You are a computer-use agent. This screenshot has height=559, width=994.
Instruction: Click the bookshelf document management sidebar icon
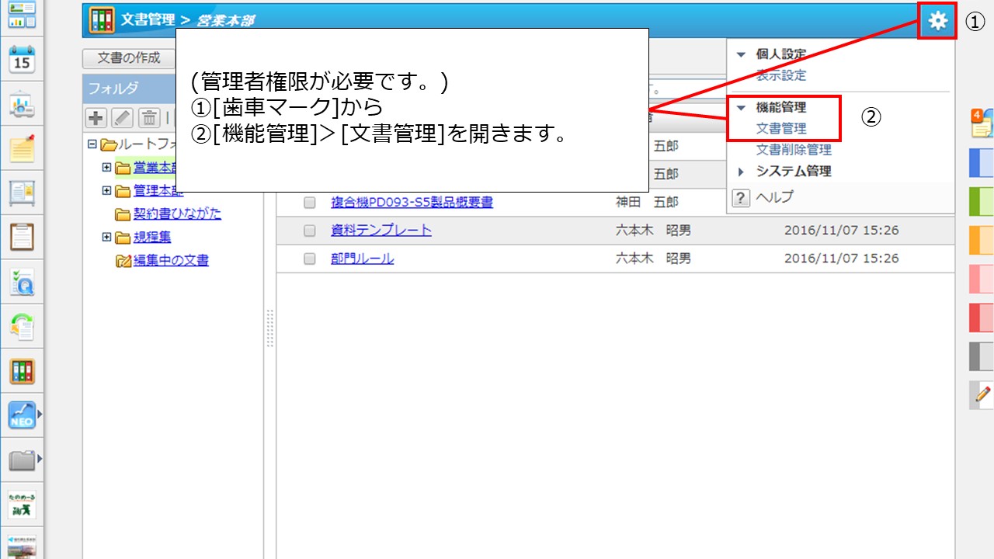pyautogui.click(x=22, y=371)
